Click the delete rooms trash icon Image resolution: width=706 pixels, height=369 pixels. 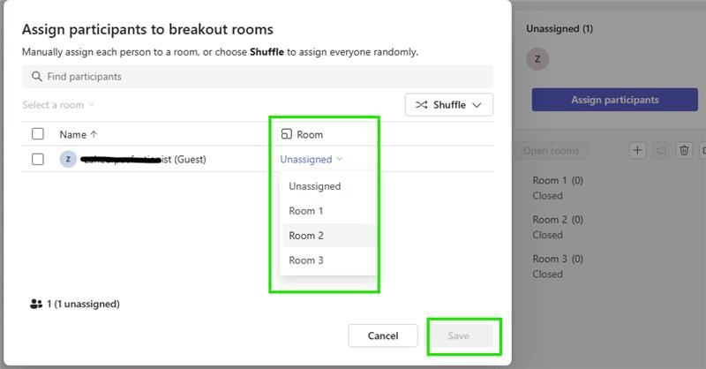coord(684,150)
